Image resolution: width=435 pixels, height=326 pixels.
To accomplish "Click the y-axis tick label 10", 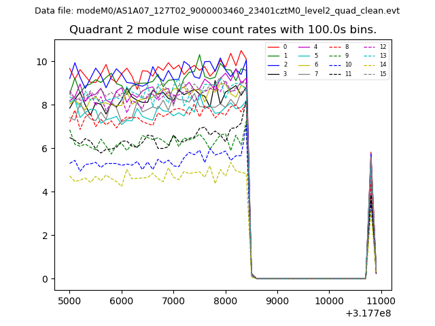I will click(42, 62).
